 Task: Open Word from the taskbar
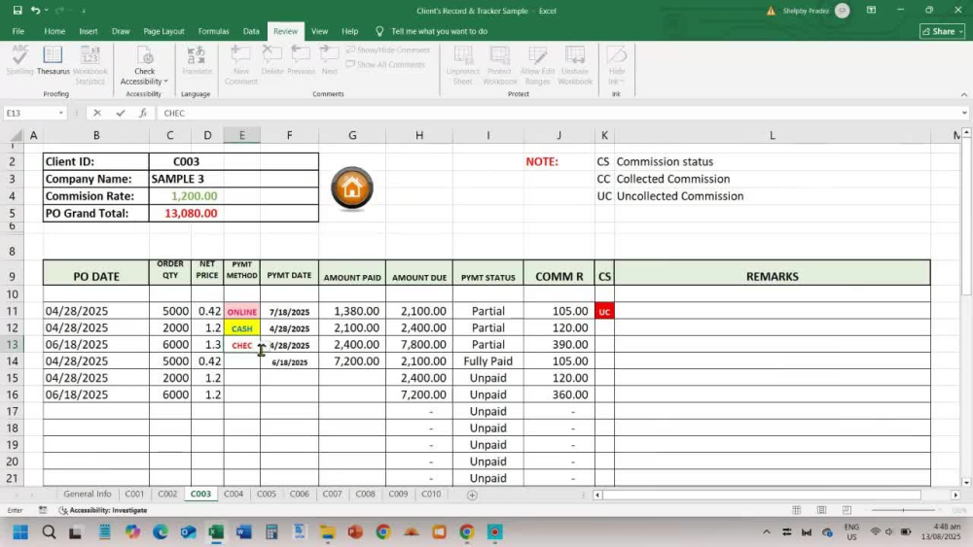point(244,532)
